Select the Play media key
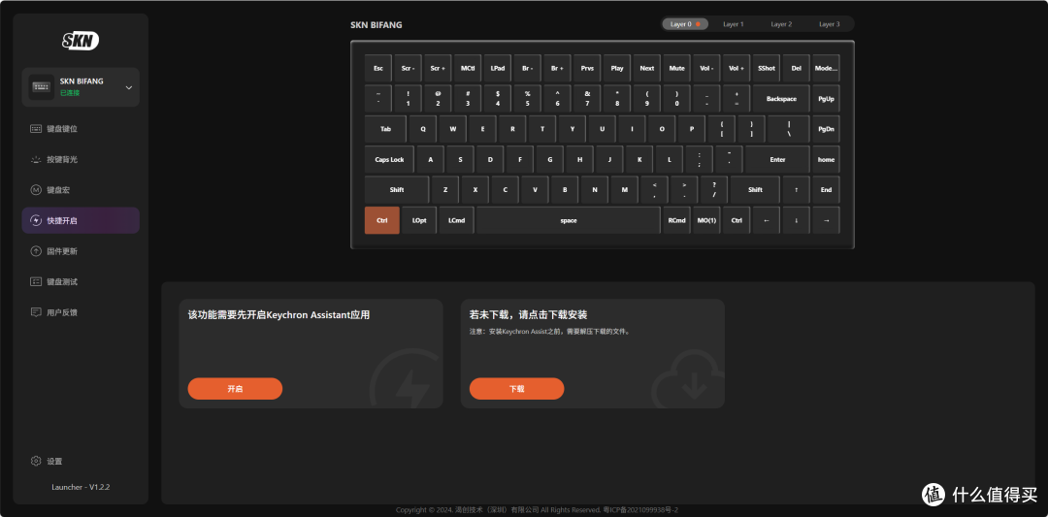The height and width of the screenshot is (517, 1048). 617,68
